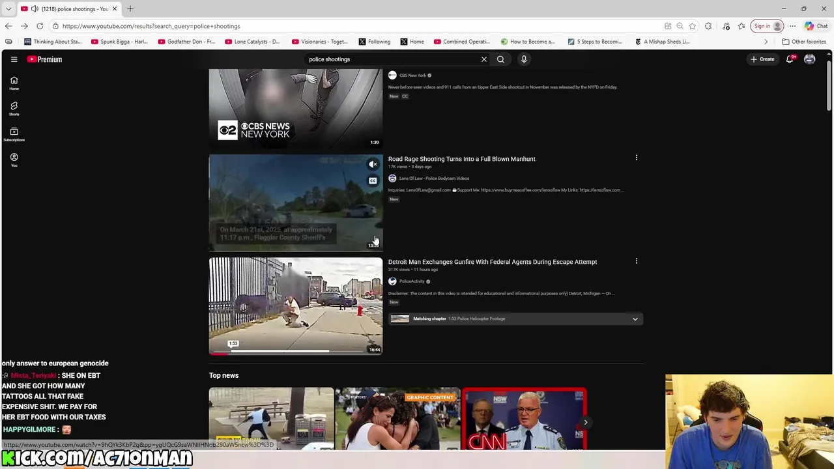Open 'Combined Operati...' bookmark

(x=461, y=42)
